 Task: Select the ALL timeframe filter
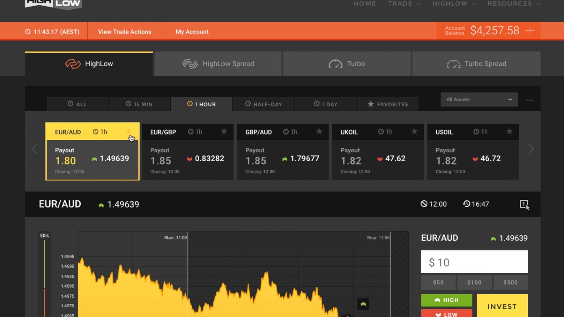[x=77, y=104]
